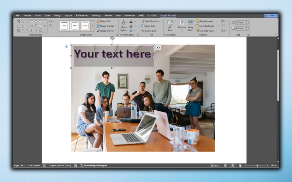Click Create Link for the text box
The image size is (292, 182).
coord(149,31)
